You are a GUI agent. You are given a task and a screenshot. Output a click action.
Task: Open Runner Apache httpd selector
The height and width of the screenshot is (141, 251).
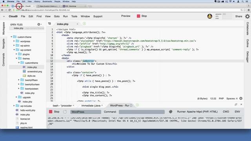coord(197,112)
